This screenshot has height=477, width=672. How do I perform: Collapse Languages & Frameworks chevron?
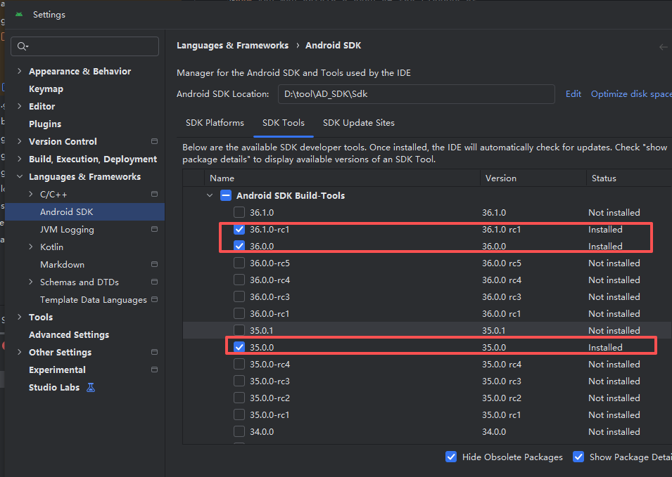(x=19, y=176)
